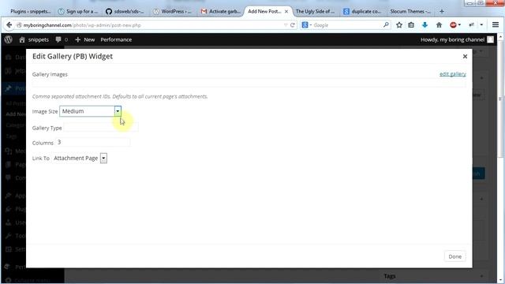The image size is (505, 284).
Task: Switch to the Sign up for a tab
Action: tap(78, 11)
